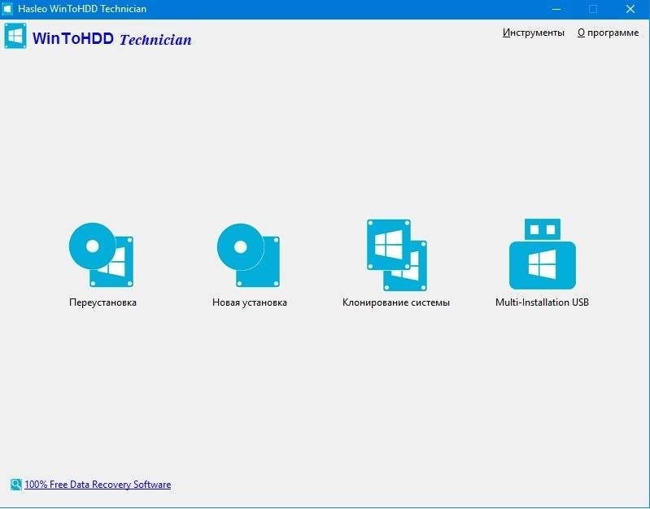Launch the Клонирование системы icon

click(397, 255)
